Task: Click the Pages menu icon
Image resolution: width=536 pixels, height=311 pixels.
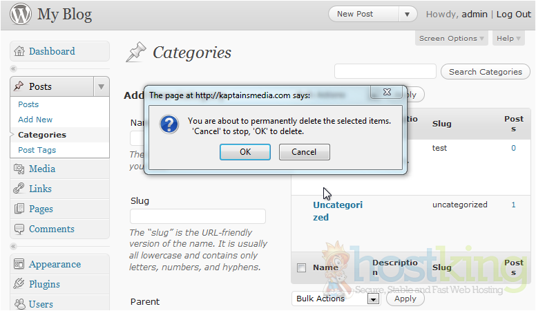Action: (19, 209)
